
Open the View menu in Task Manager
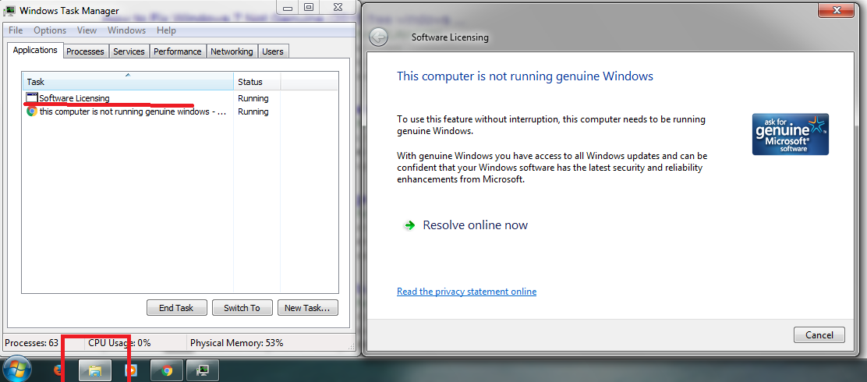pos(87,30)
